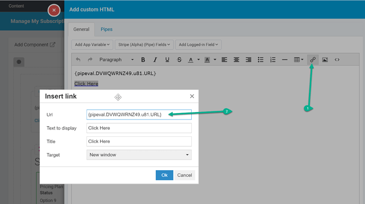Insert a numbered list
Screen dimensions: 365x204
coord(273,60)
